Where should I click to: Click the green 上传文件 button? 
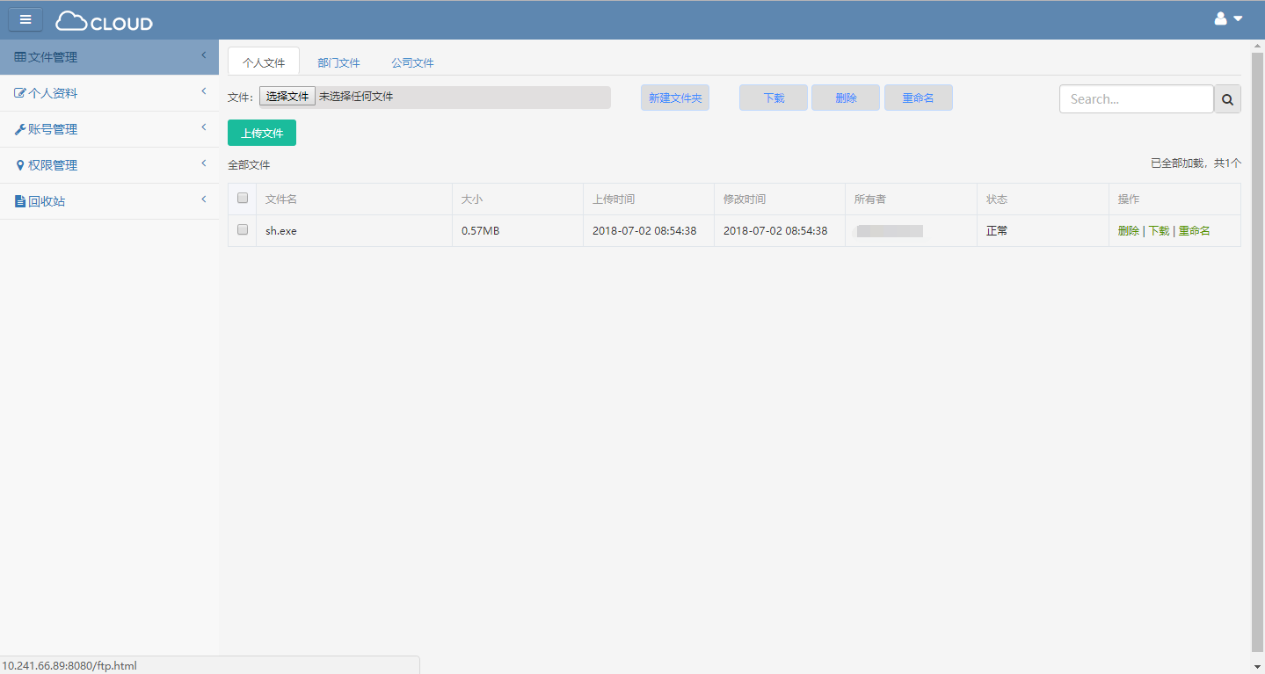coord(262,133)
